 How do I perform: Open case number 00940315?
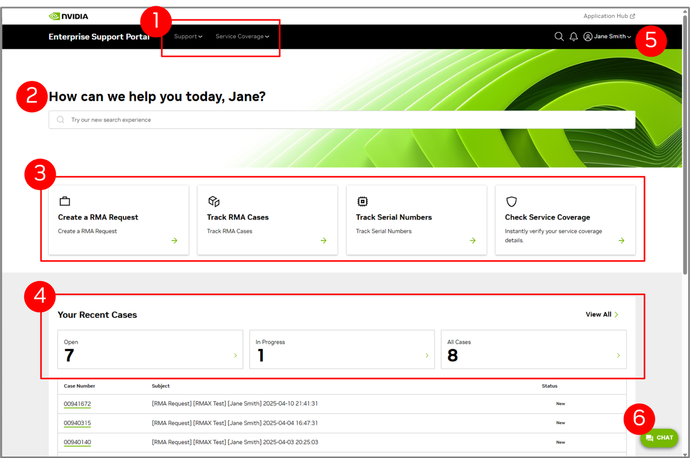(77, 423)
